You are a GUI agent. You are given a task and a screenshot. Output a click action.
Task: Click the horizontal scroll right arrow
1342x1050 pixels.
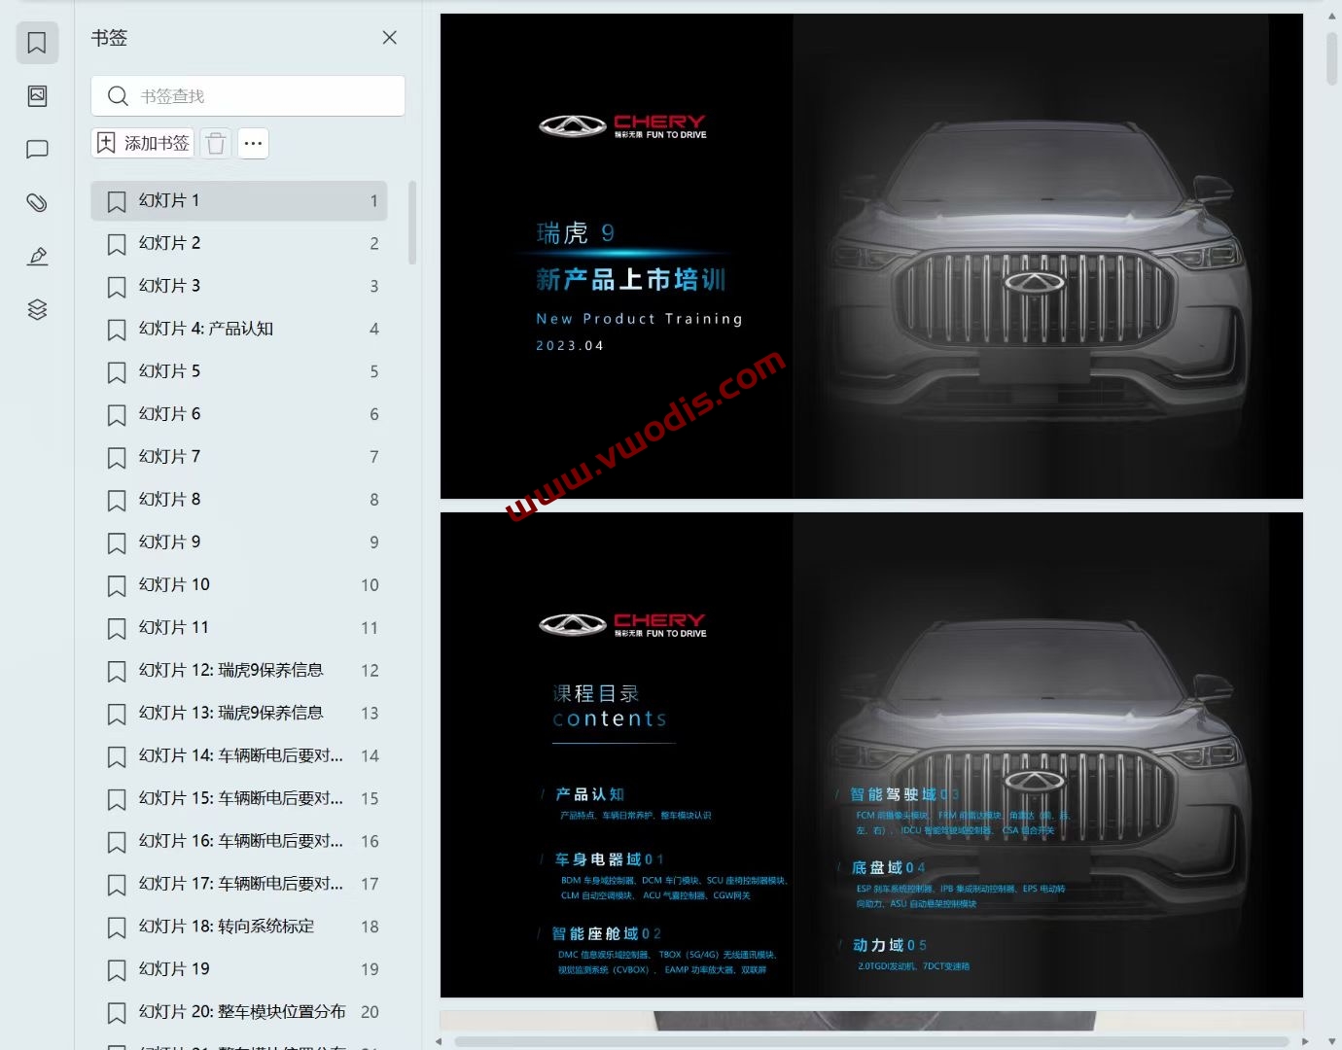click(x=1303, y=1041)
